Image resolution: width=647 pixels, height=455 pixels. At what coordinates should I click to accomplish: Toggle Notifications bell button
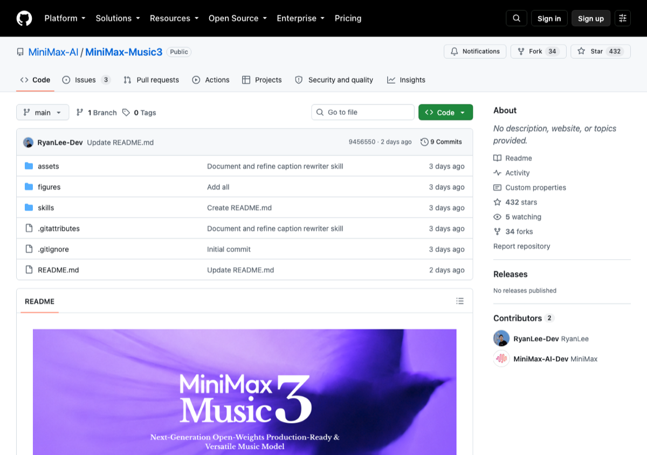coord(475,51)
